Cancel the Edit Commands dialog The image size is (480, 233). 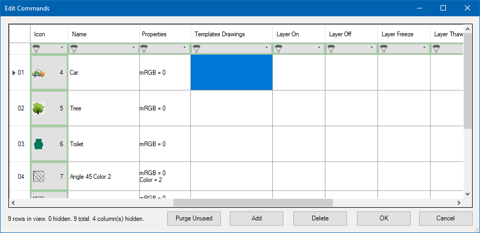(x=445, y=218)
